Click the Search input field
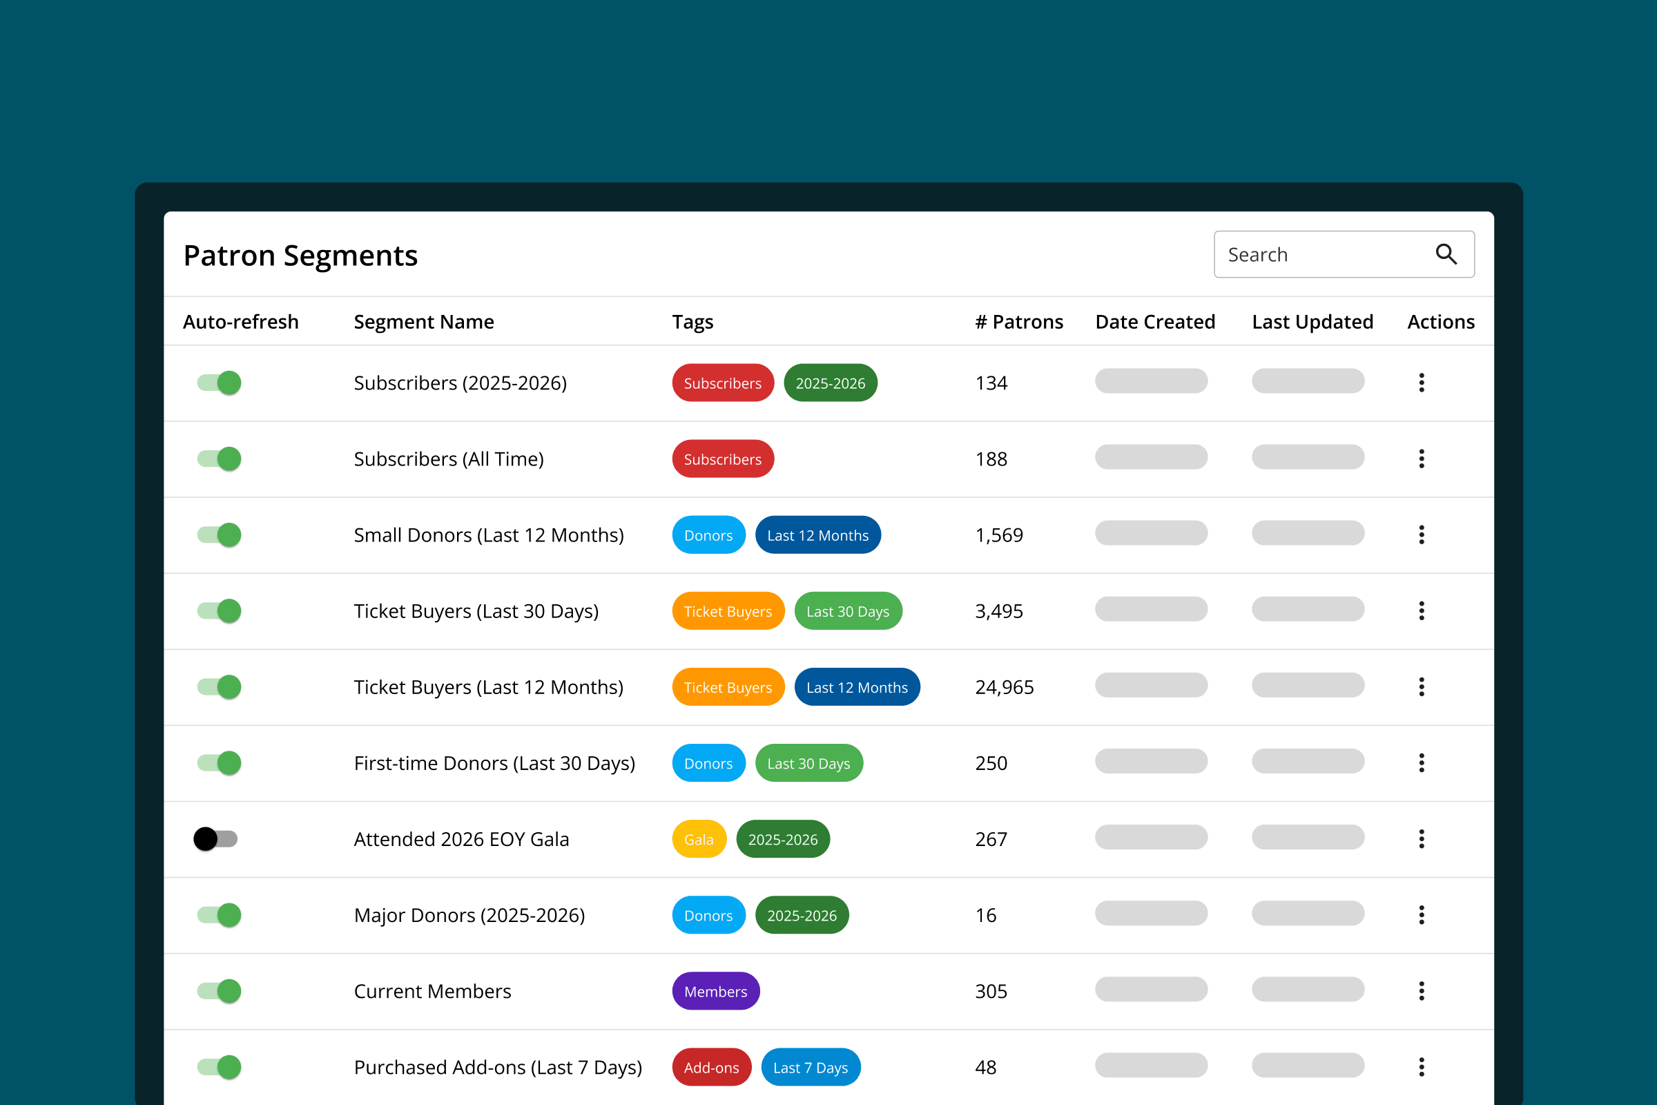This screenshot has height=1105, width=1657. tap(1344, 254)
